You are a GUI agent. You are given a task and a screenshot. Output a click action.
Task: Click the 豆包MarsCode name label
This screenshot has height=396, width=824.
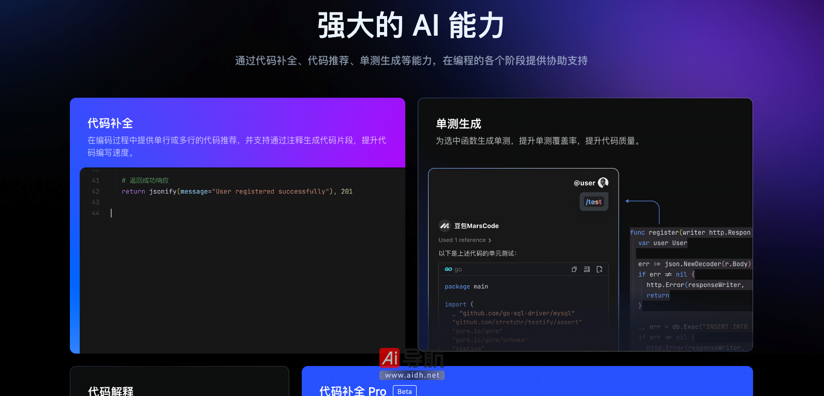tap(477, 226)
